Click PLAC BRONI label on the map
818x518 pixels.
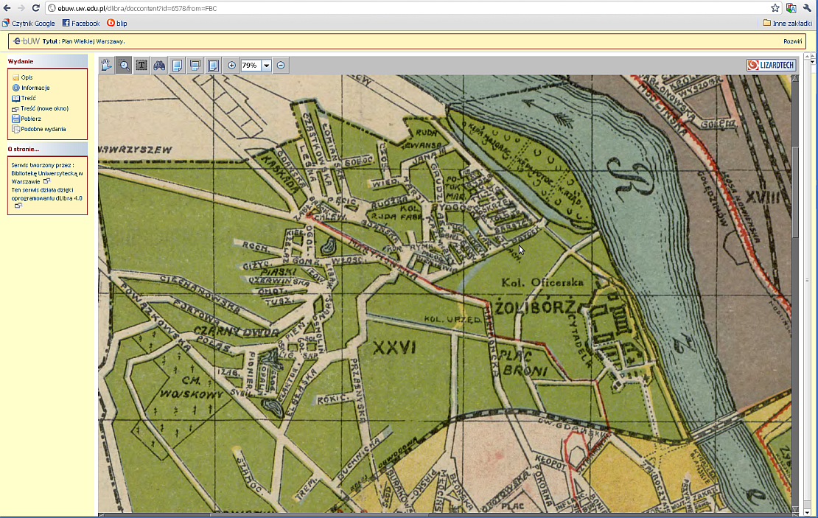tap(522, 363)
